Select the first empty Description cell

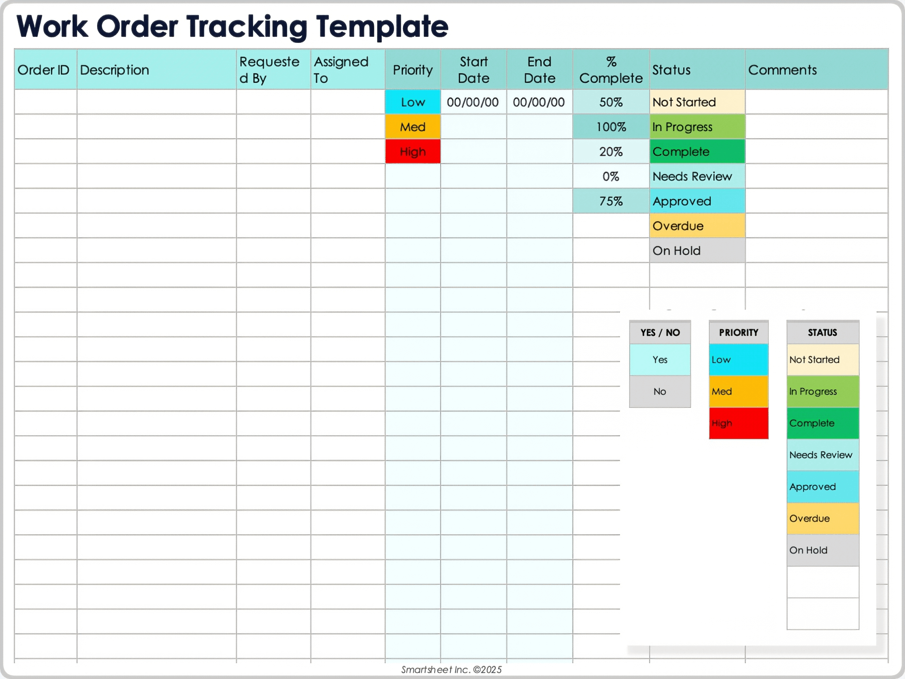point(156,102)
